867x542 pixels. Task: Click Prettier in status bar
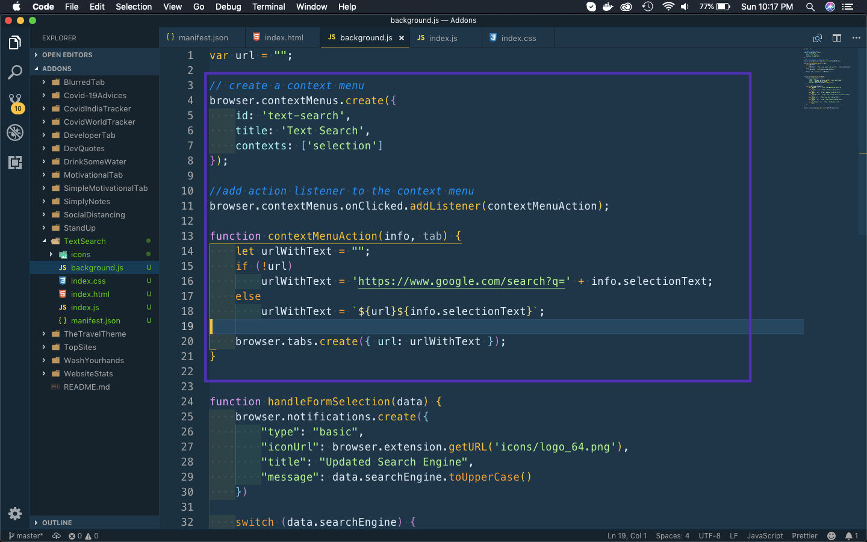(804, 536)
